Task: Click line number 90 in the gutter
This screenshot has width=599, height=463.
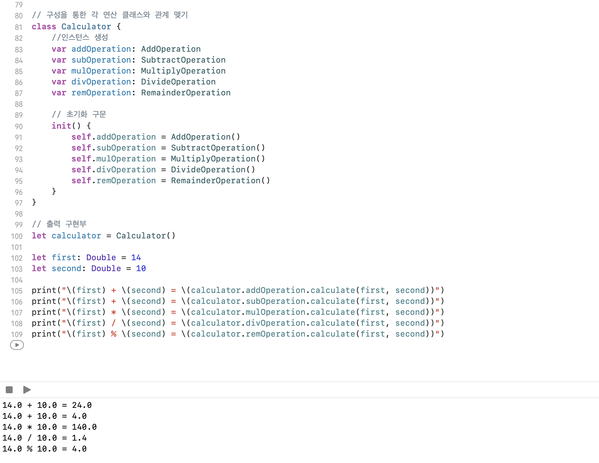Action: 19,127
